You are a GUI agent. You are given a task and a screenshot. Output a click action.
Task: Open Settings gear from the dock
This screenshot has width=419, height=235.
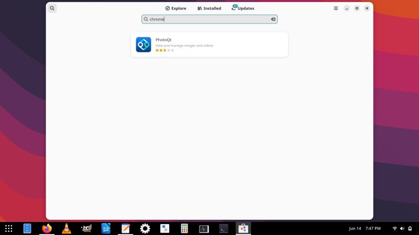click(x=145, y=228)
